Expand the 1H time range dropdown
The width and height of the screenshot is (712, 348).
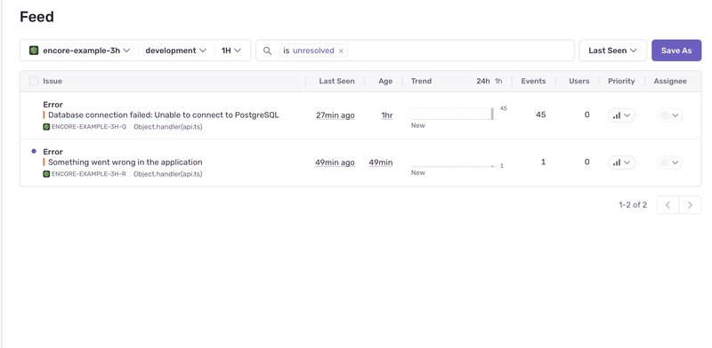[231, 51]
